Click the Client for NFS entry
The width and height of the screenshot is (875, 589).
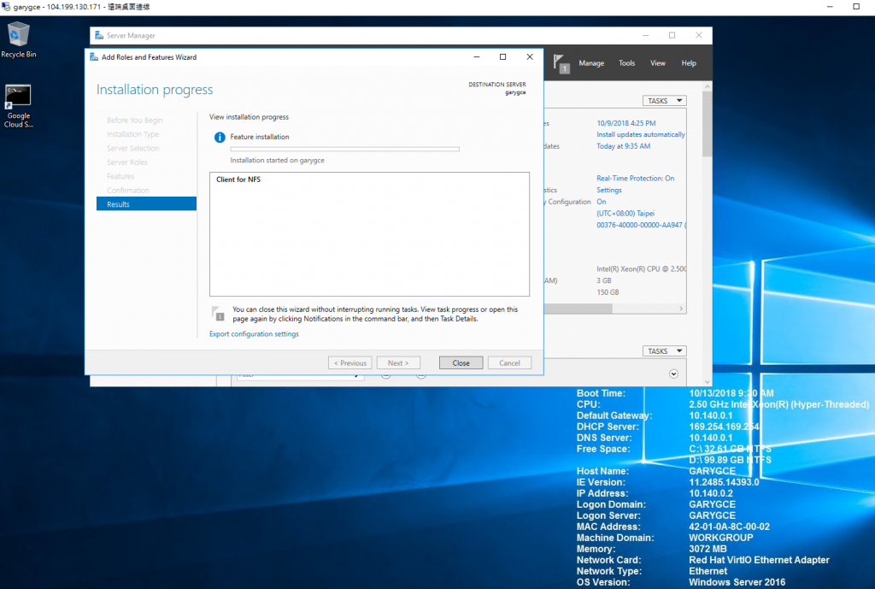point(238,180)
